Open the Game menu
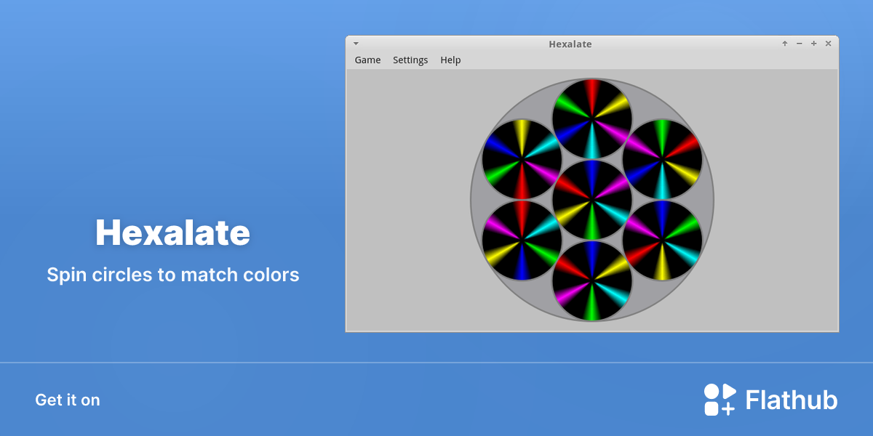The image size is (873, 436). tap(367, 60)
